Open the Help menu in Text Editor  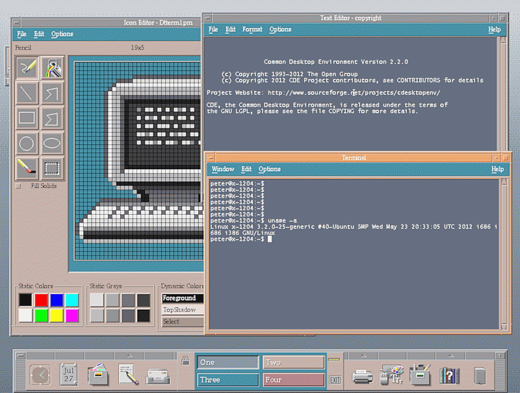494,29
